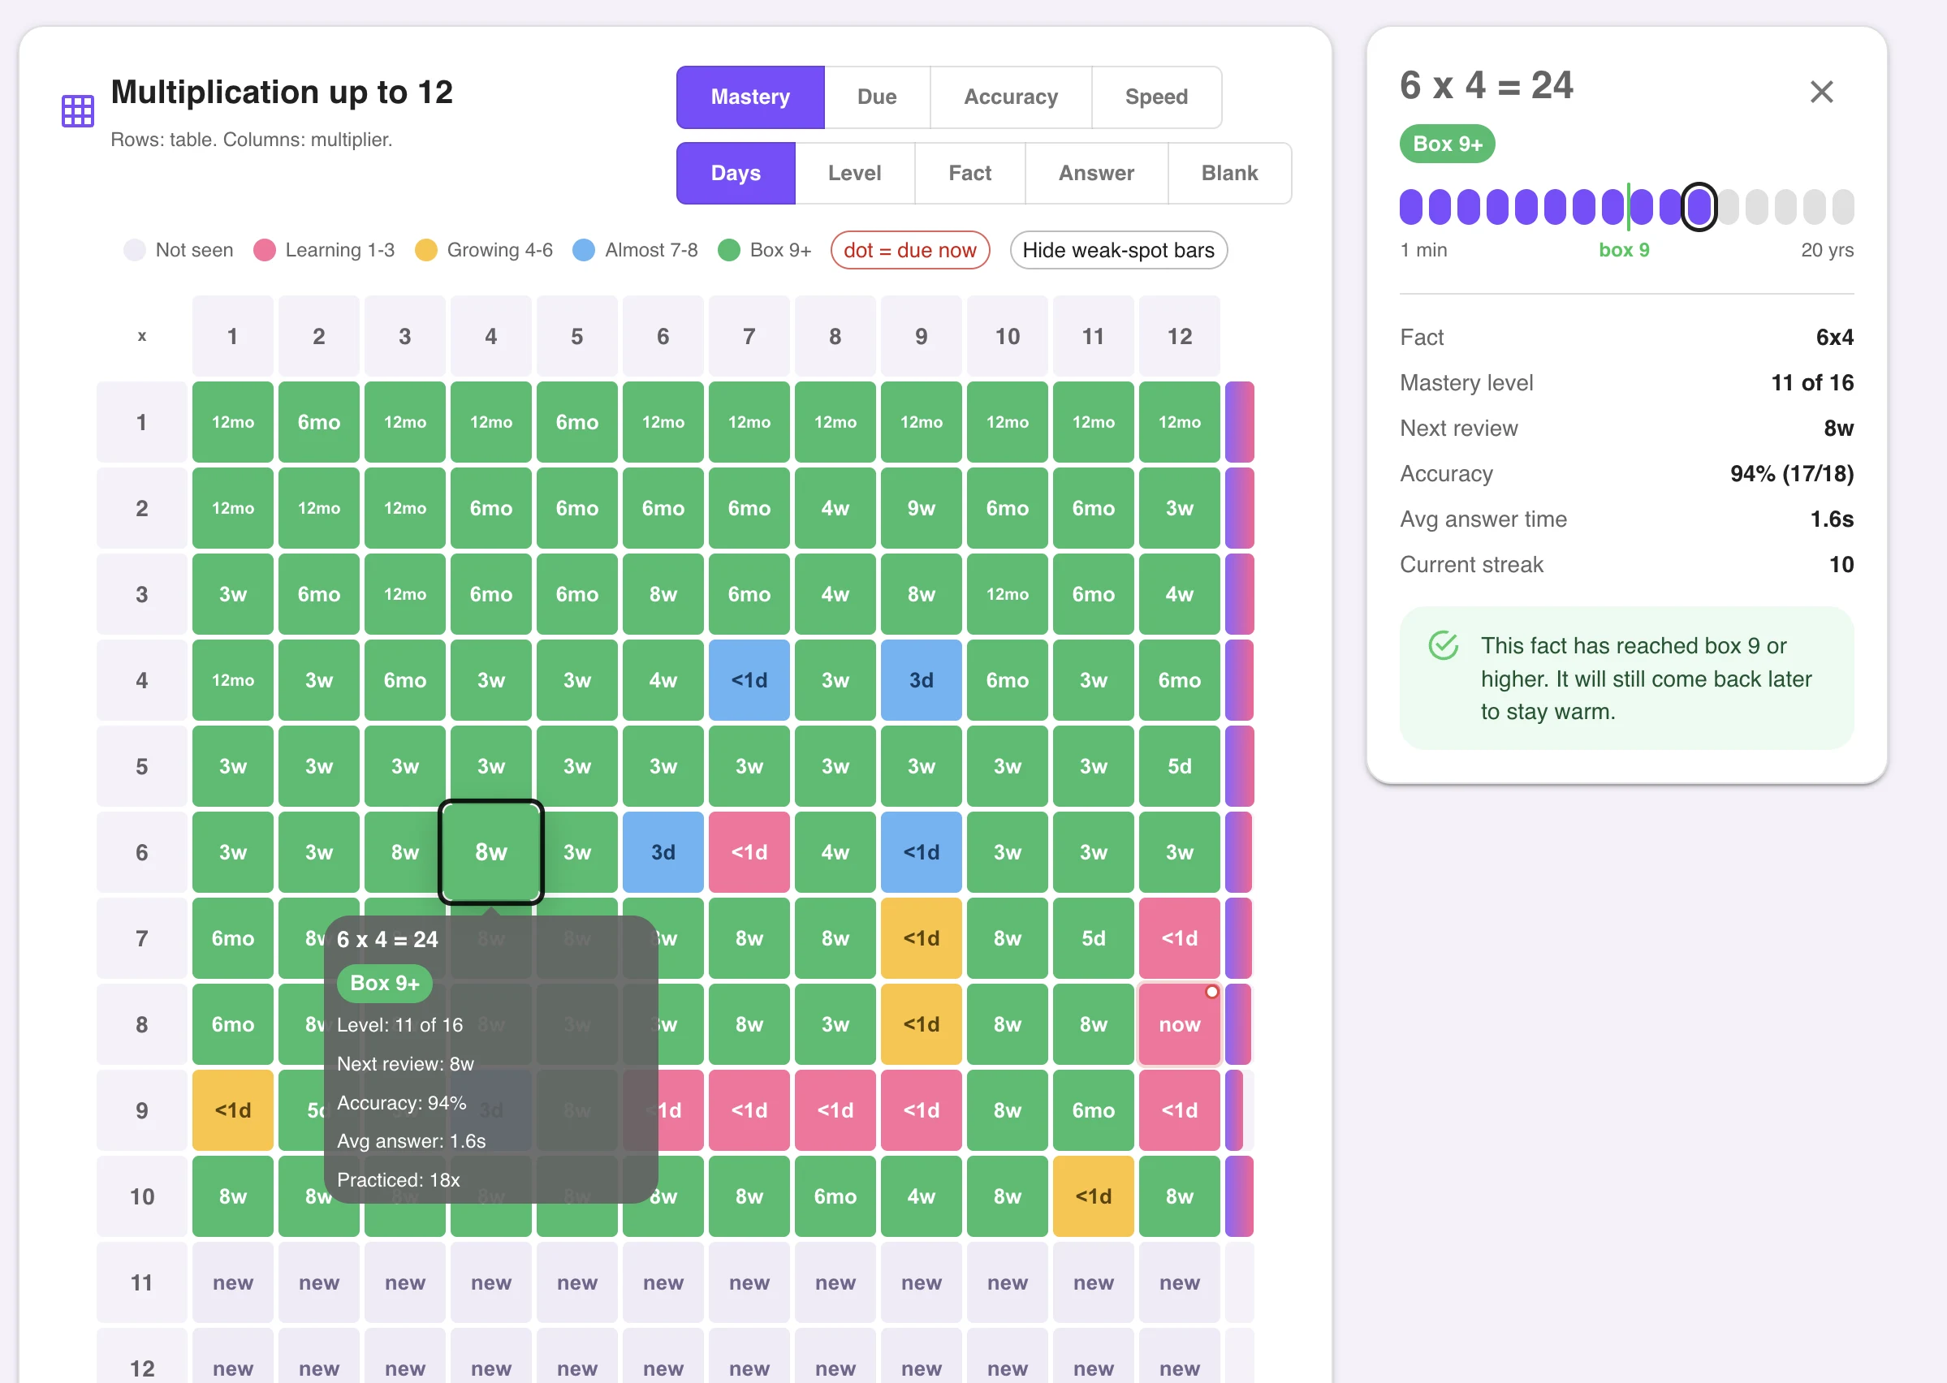Select the 9x1 yellow cell showing <1d
Screen dimensions: 1947x1383
pyautogui.click(x=232, y=1110)
